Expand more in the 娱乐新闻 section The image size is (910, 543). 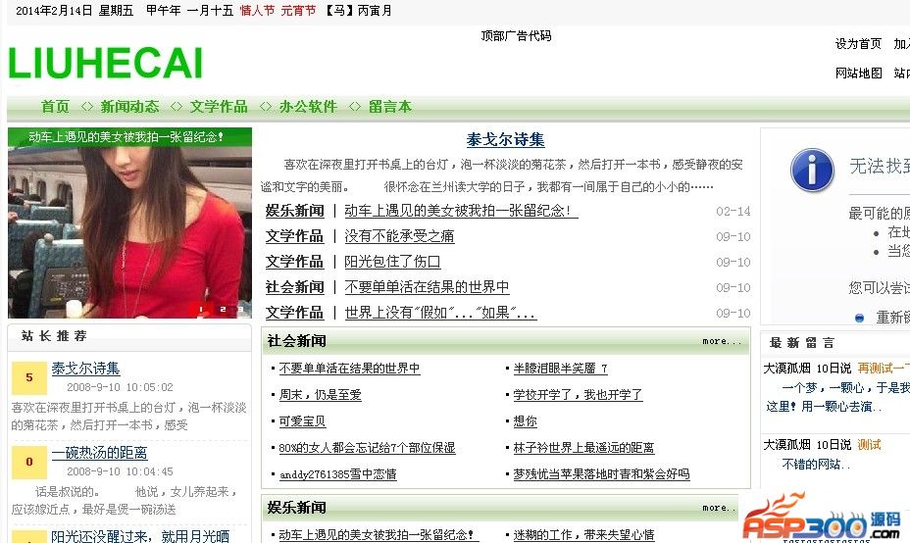tap(719, 508)
